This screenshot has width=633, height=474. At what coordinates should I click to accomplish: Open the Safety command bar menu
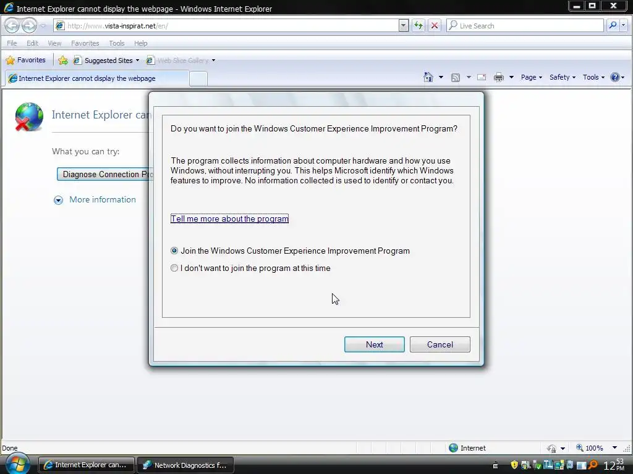tap(562, 77)
